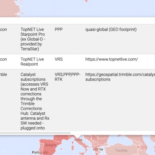Click the empty scrollbar track to the right
The image size is (155, 155).
click(x=112, y=133)
